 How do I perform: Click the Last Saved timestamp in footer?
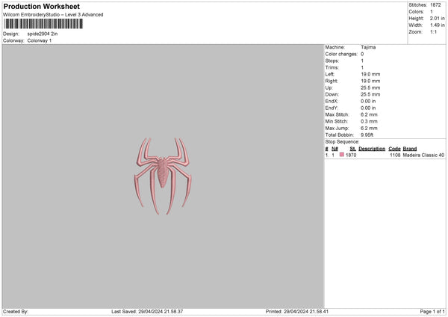(147, 311)
